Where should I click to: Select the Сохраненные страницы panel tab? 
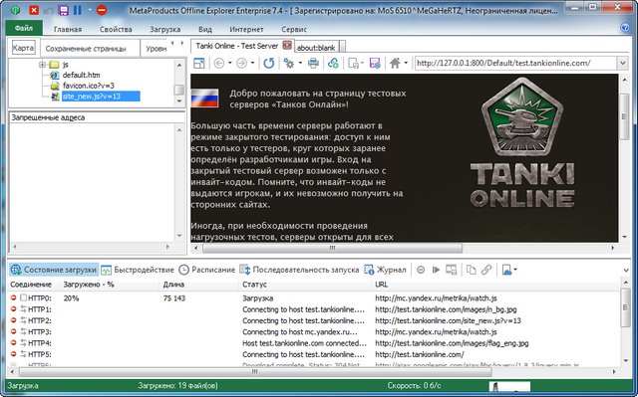click(86, 49)
